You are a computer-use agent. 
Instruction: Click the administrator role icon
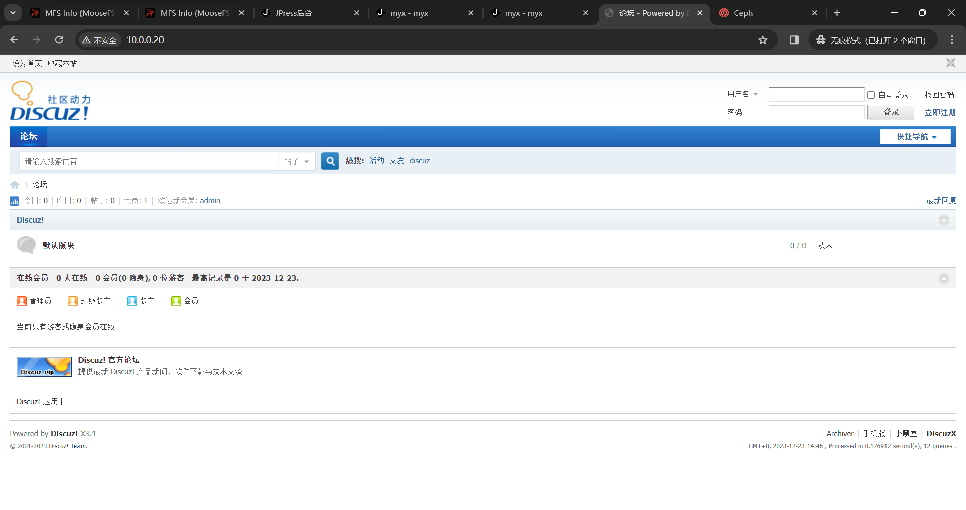(x=22, y=301)
